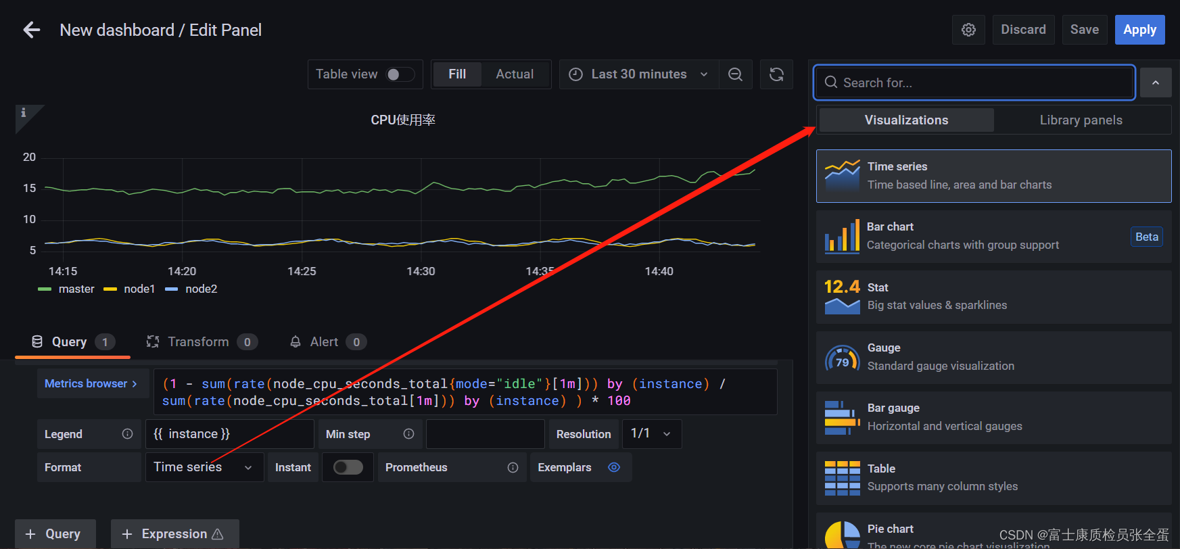The height and width of the screenshot is (549, 1180).
Task: Select the Gauge visualization icon
Action: click(x=842, y=357)
